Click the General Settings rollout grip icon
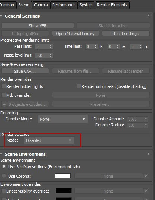This screenshot has height=200, width=155. [x=149, y=16]
